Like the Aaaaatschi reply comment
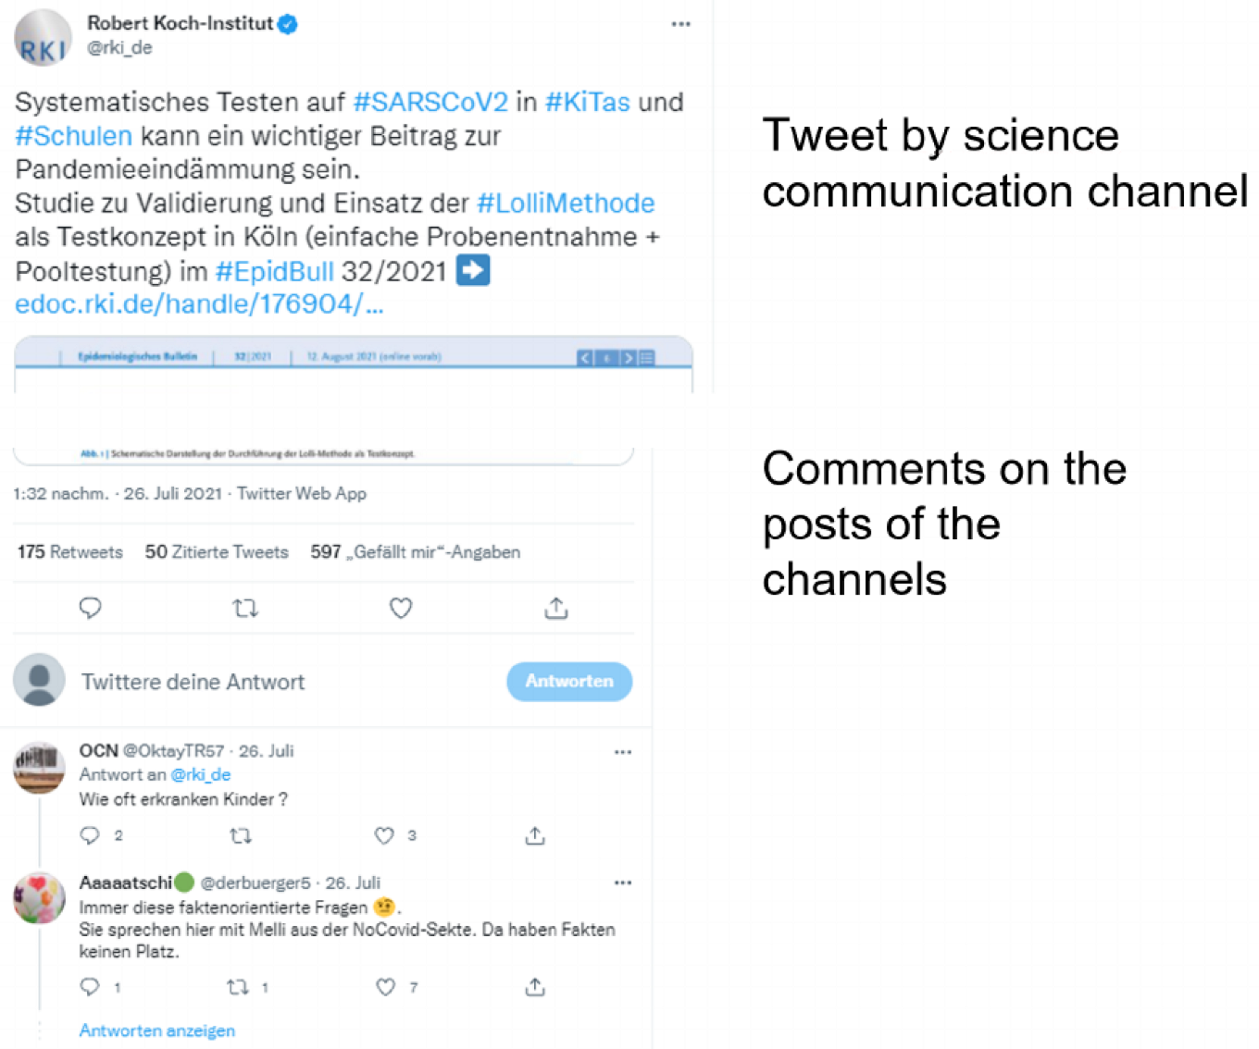The height and width of the screenshot is (1049, 1259). click(x=386, y=987)
